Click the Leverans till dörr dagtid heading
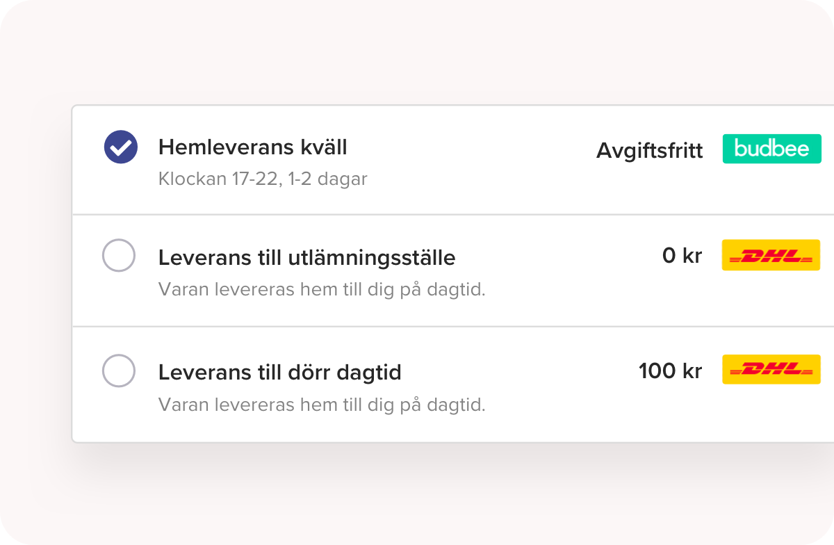The height and width of the screenshot is (545, 834). [280, 372]
